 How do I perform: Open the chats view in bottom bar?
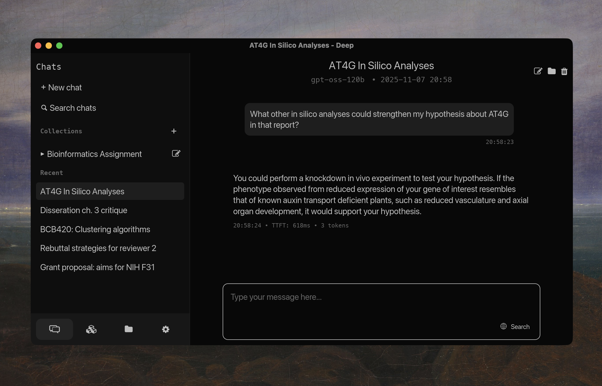click(x=55, y=329)
